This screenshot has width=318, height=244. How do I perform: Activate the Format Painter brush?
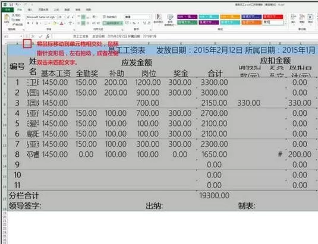point(17,24)
